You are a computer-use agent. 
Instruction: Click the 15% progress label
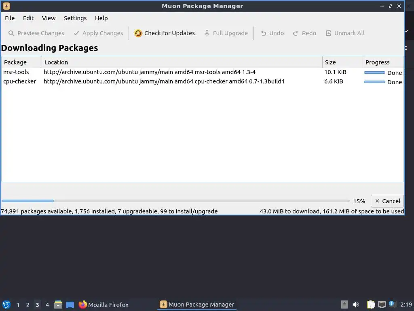pos(359,201)
